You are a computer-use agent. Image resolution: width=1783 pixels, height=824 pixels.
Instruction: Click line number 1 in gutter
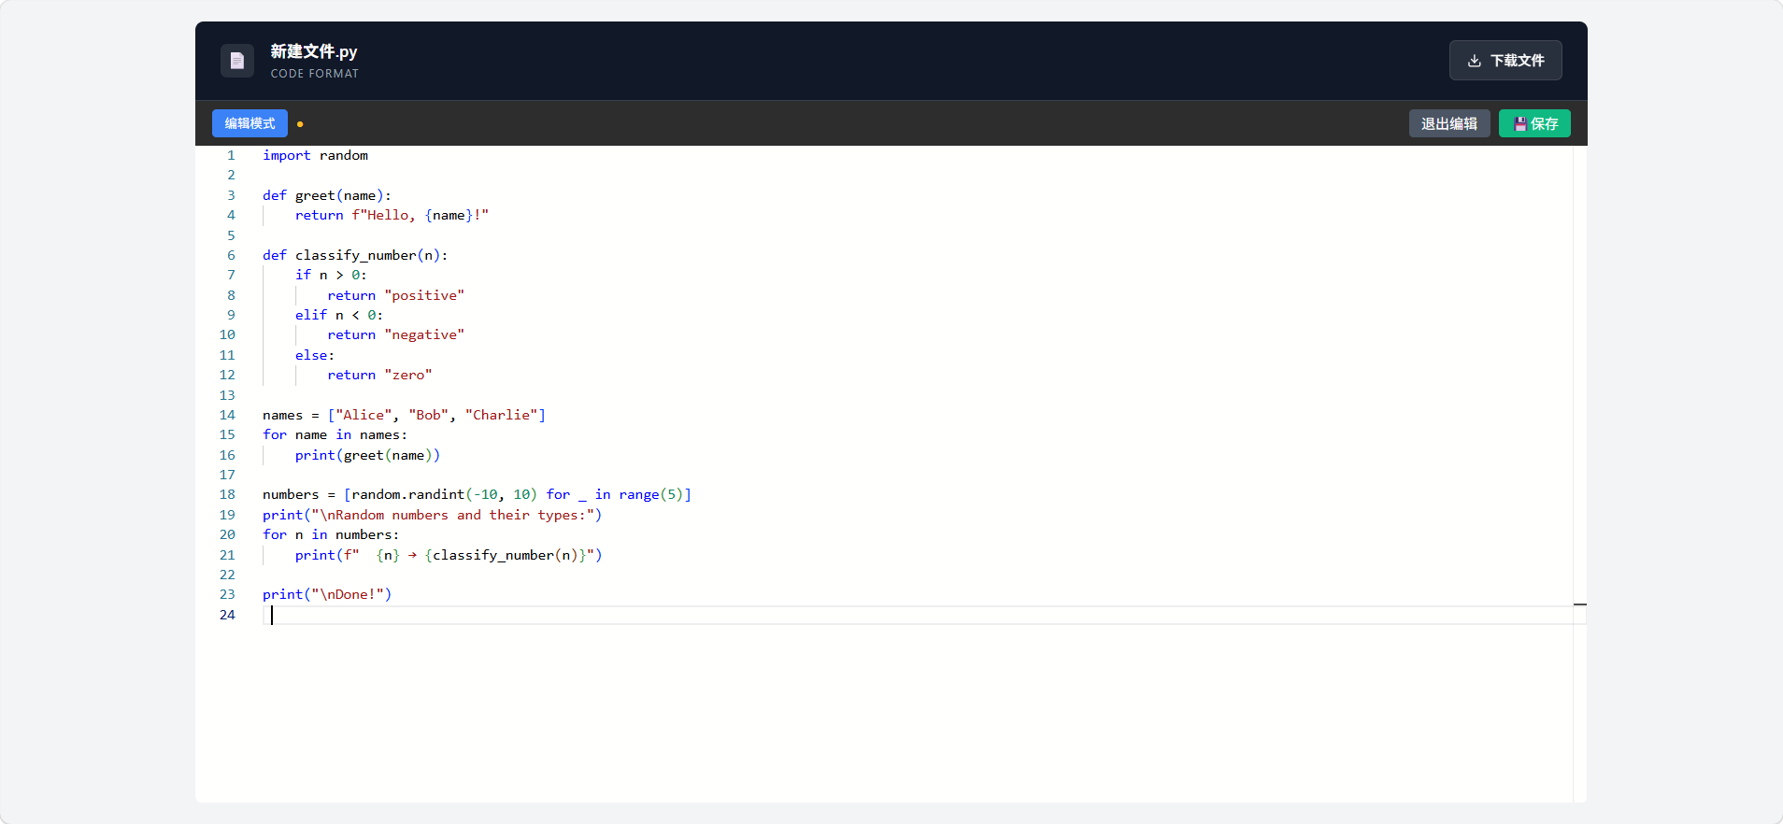coord(231,155)
